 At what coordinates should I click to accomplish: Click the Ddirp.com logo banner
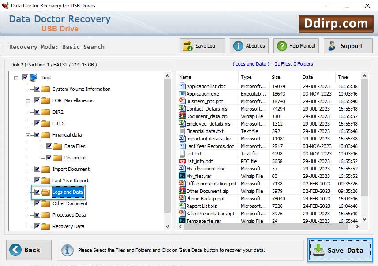336,24
